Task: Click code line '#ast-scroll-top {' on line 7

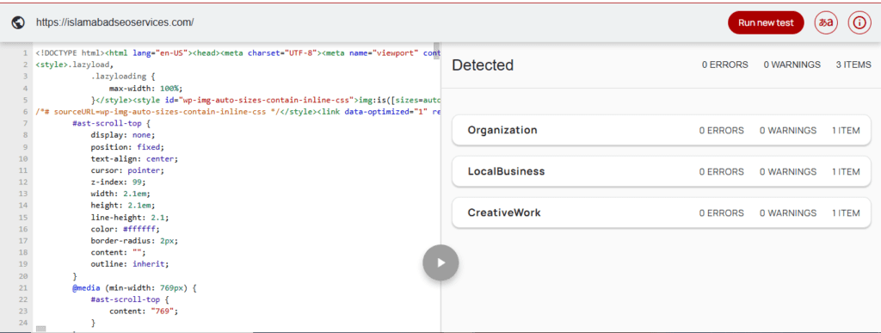Action: 112,123
